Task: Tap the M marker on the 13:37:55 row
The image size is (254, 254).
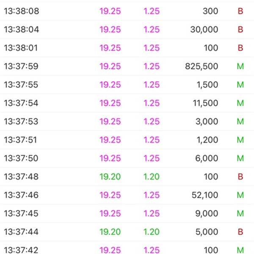Action: click(x=240, y=85)
